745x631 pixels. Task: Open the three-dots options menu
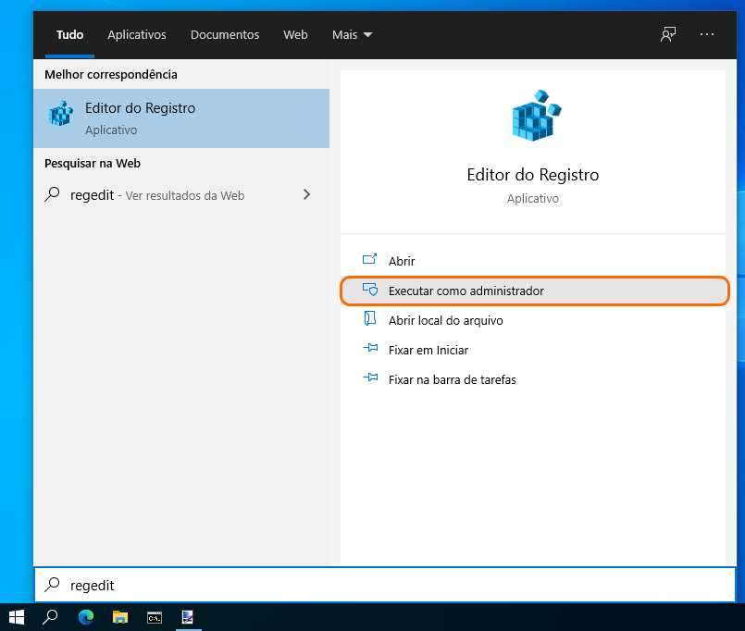[707, 34]
